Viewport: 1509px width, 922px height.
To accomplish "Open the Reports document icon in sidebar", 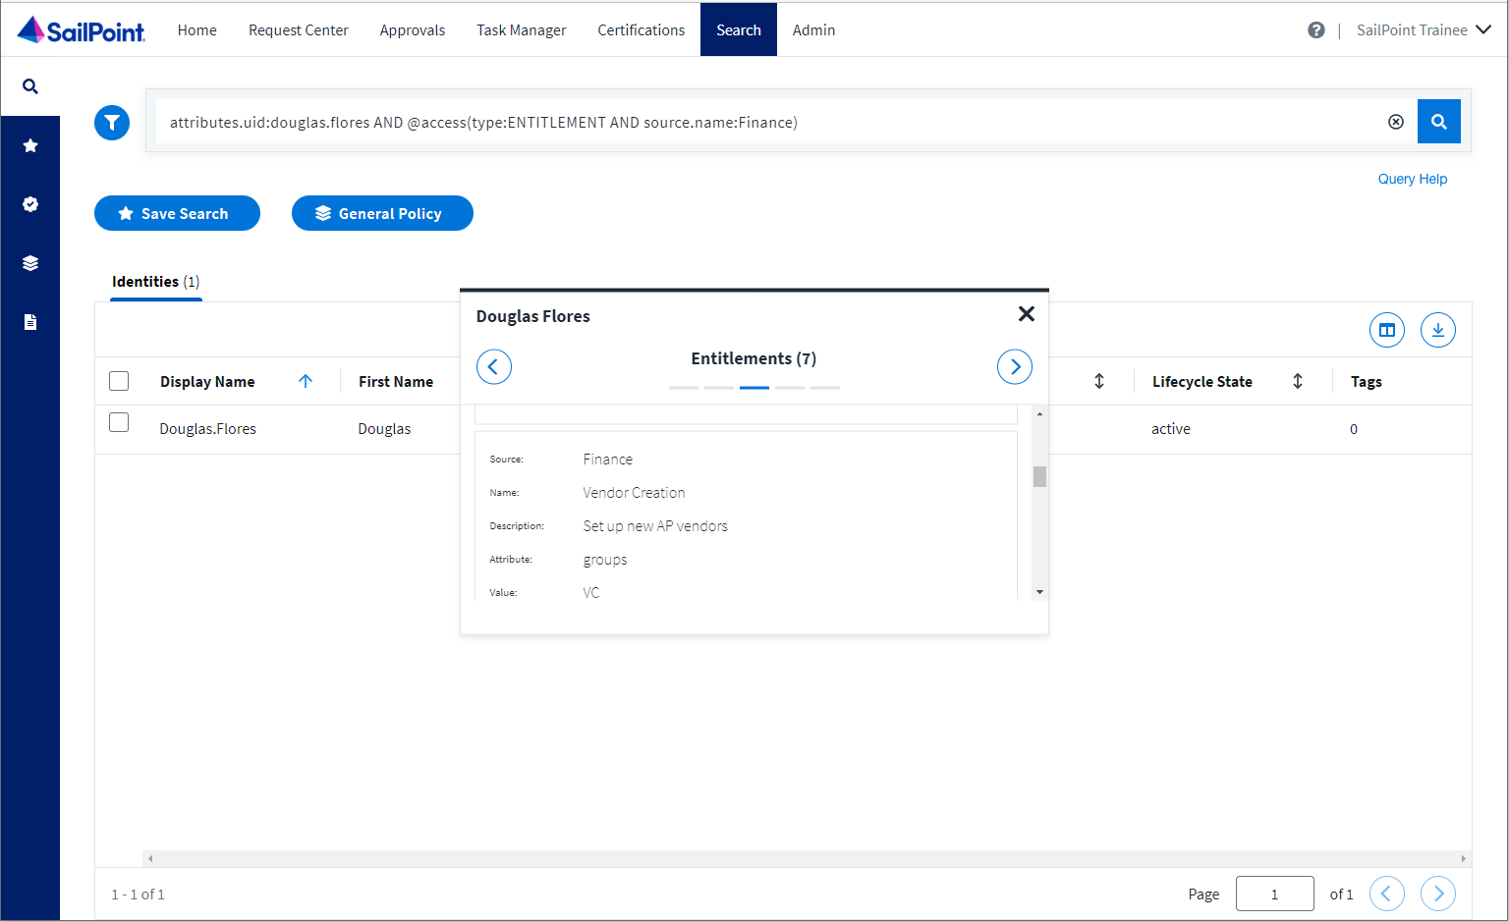I will point(30,321).
